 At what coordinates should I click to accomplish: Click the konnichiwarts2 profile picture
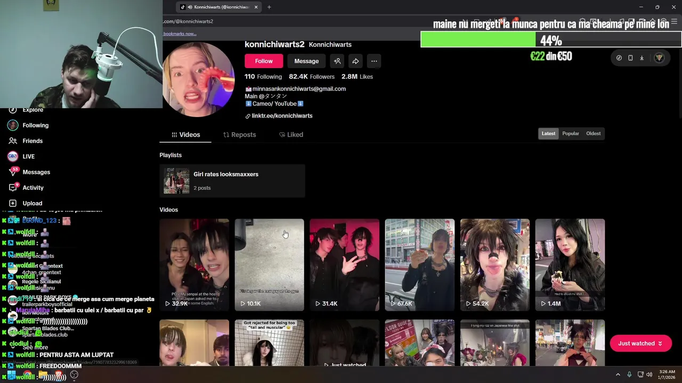(x=198, y=80)
